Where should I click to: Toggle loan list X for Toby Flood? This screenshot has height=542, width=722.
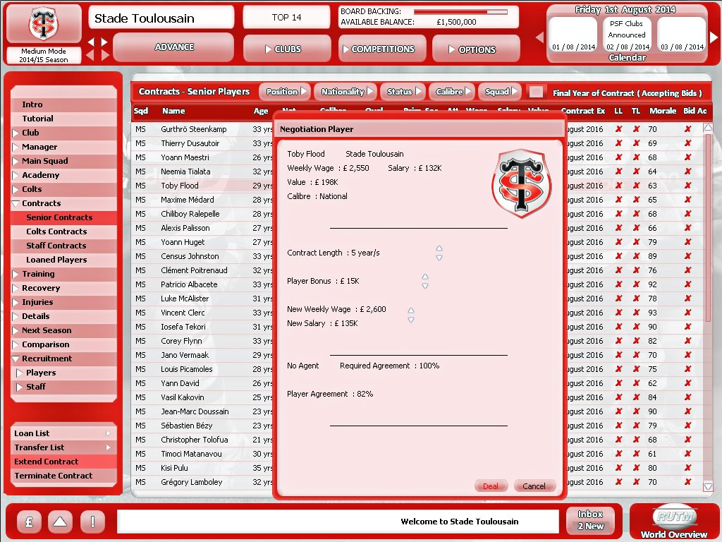click(x=618, y=186)
